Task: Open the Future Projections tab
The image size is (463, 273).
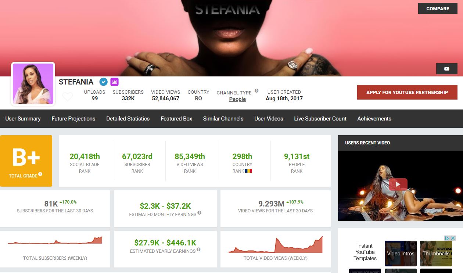Action: 73,119
